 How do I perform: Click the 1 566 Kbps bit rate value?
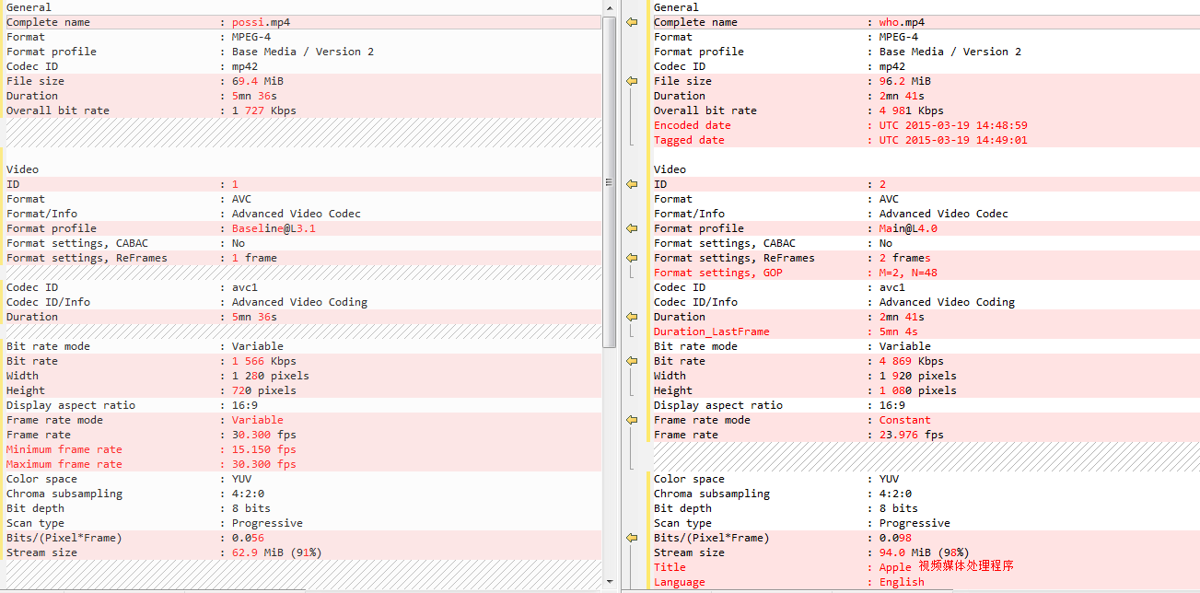[264, 361]
